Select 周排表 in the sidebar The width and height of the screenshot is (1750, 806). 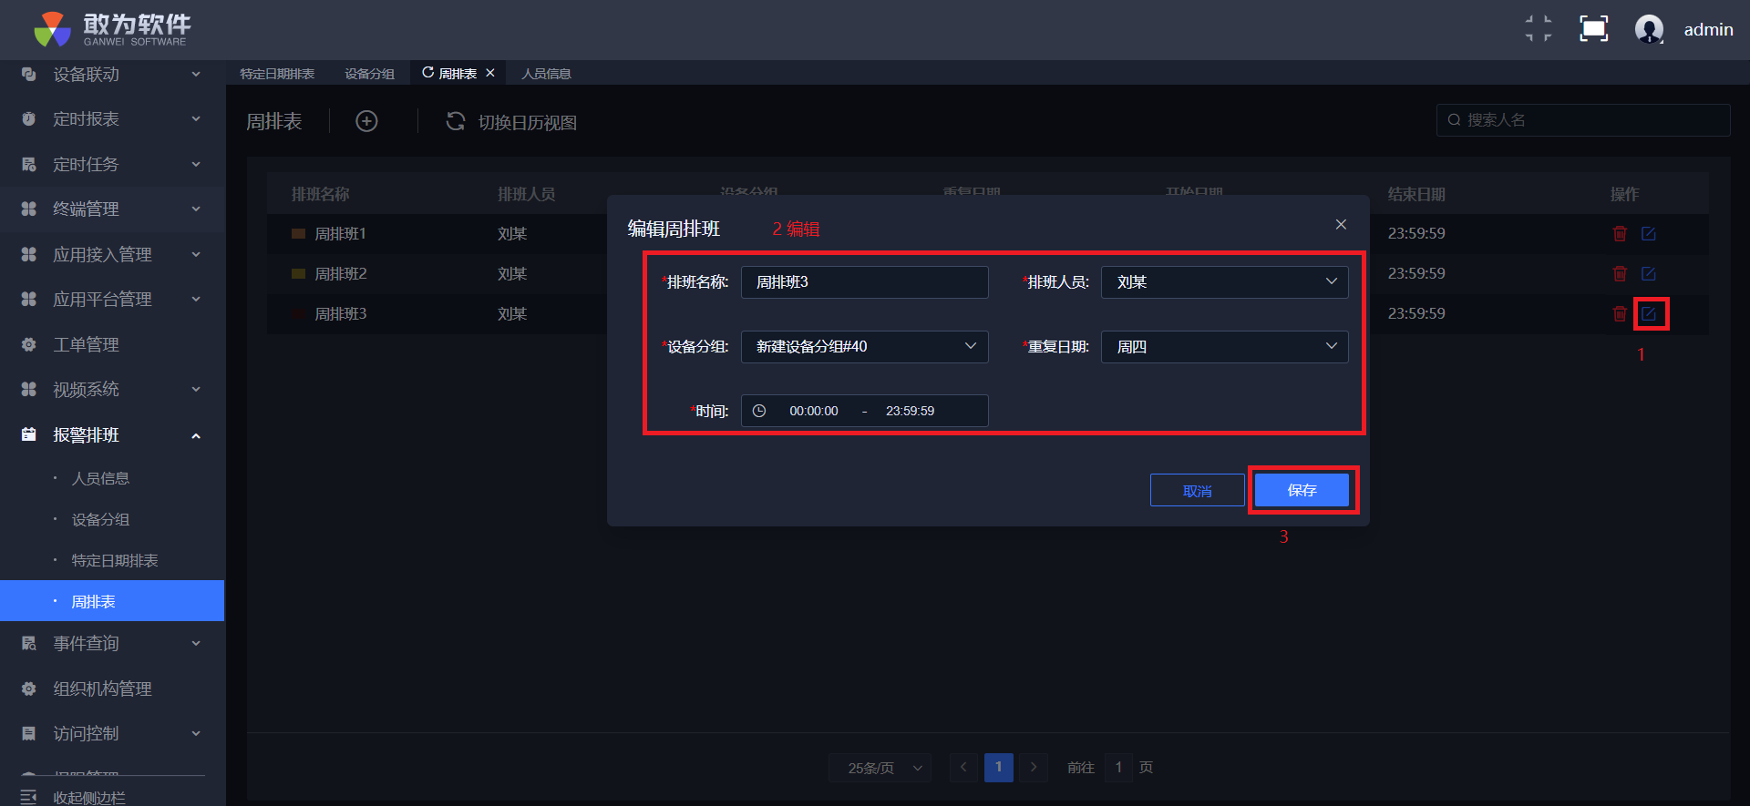[112, 601]
